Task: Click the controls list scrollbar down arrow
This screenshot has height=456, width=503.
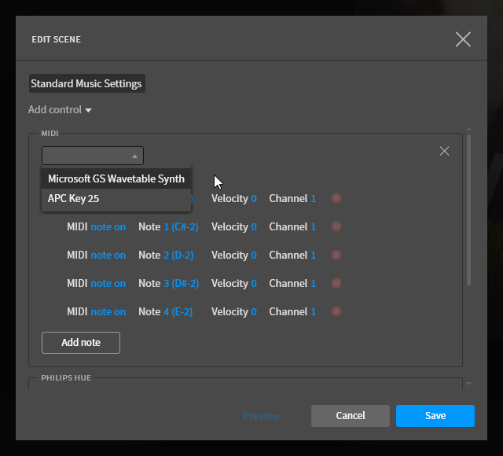Action: 468,384
